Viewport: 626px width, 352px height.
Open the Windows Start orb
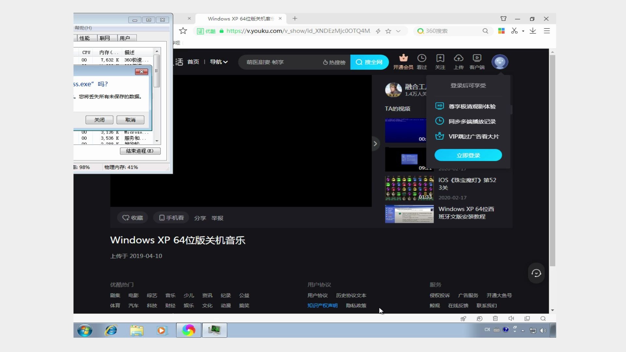click(x=85, y=330)
